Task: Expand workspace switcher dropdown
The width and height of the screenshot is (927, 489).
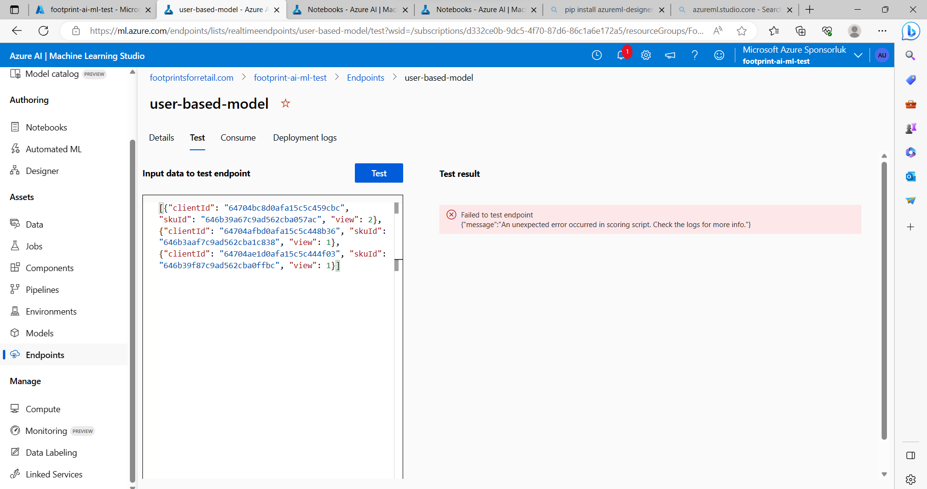Action: 858,55
